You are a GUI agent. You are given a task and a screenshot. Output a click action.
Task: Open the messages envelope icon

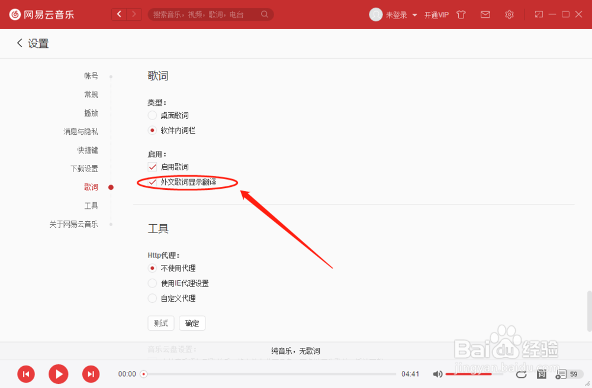485,15
